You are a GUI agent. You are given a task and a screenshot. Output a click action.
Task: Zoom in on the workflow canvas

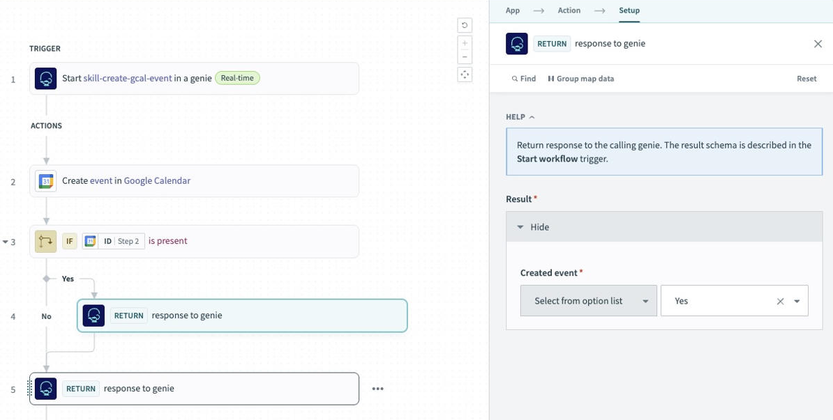pos(465,43)
